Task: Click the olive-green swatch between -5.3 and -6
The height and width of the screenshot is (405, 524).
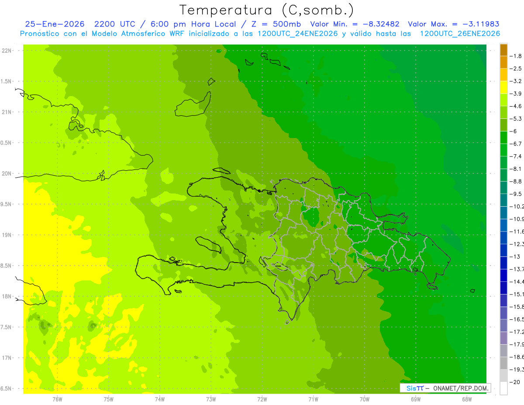Action: 503,125
